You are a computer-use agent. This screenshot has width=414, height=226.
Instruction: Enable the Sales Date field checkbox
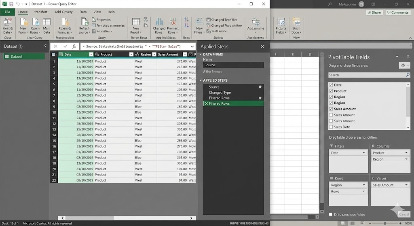click(x=331, y=127)
